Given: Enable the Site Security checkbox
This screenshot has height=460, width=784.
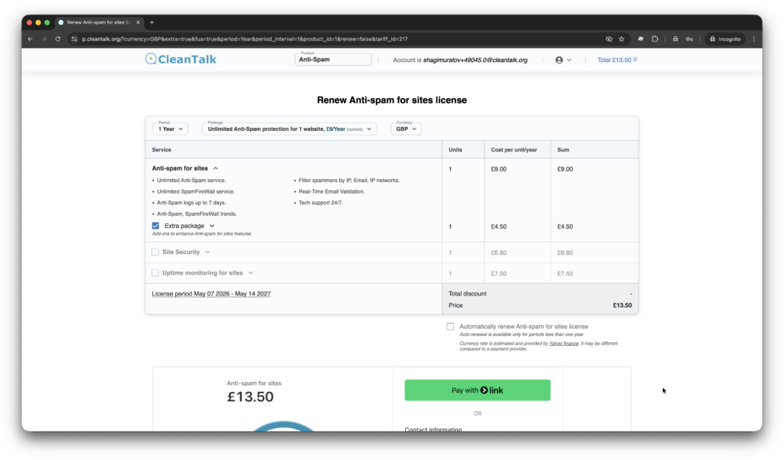Looking at the screenshot, I should (x=155, y=252).
